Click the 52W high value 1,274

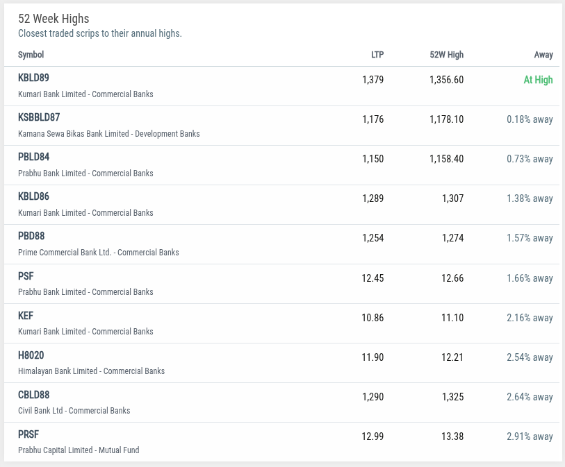[453, 238]
